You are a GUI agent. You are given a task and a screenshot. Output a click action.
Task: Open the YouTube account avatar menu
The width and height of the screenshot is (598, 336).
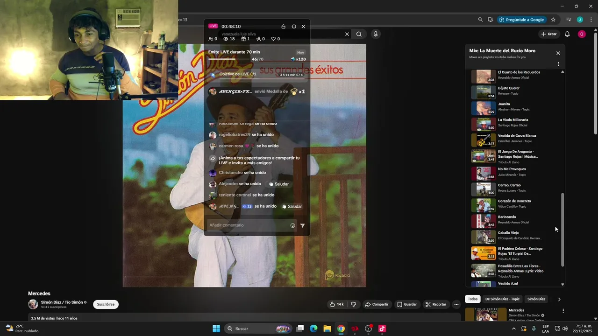582,34
